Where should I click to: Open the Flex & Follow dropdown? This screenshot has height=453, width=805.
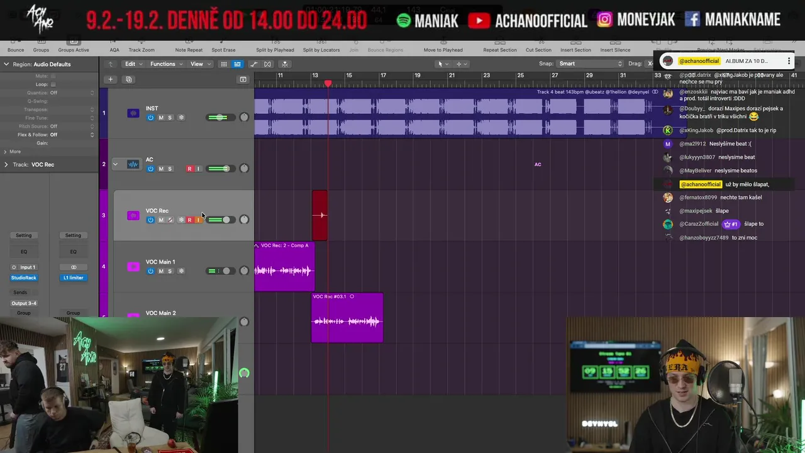(72, 135)
